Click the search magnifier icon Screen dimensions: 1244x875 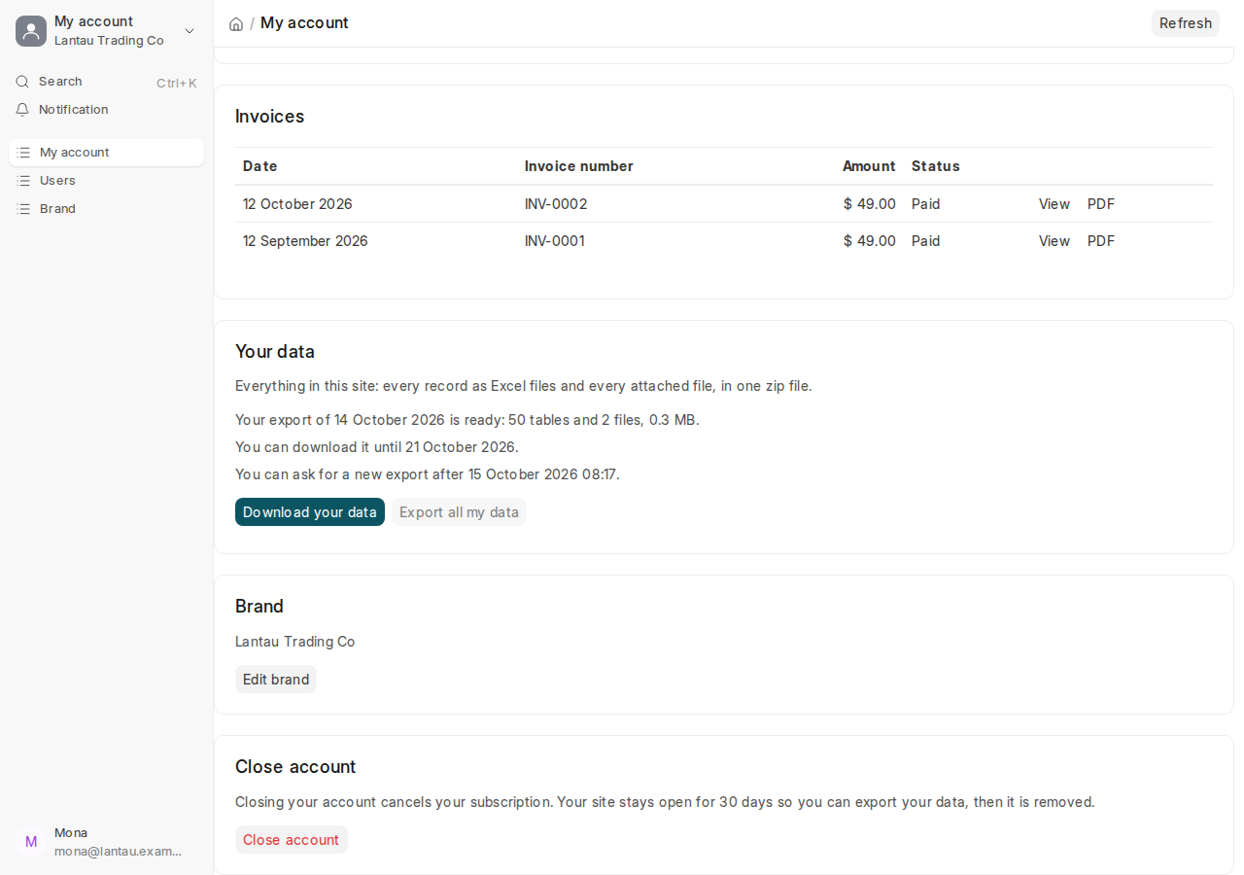click(x=22, y=82)
